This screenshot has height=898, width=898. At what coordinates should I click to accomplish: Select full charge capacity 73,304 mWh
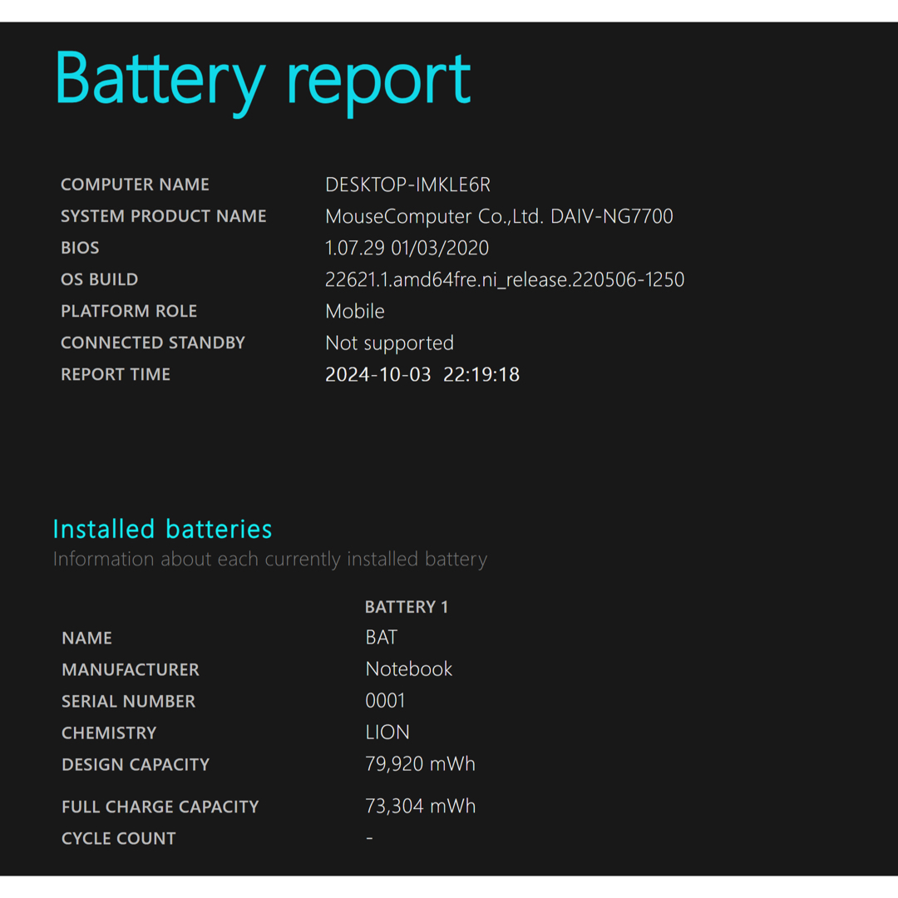point(421,806)
